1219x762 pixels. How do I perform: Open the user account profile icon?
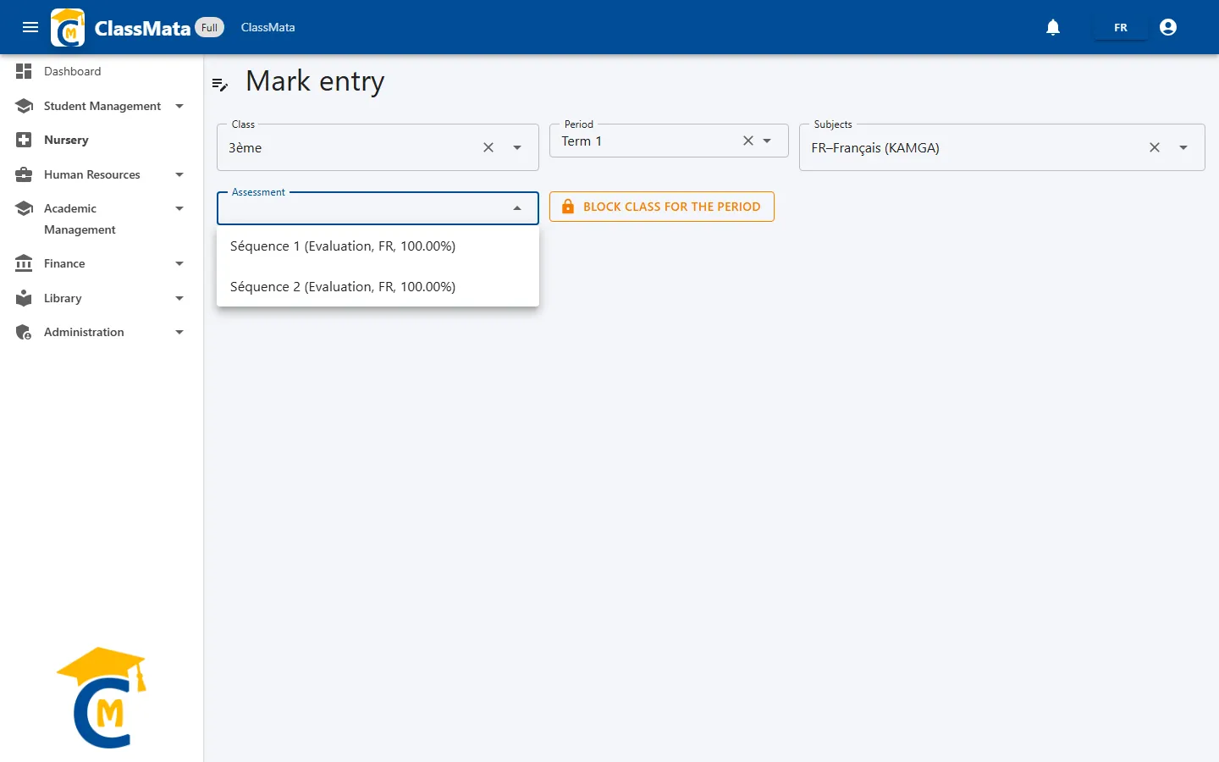(1168, 27)
